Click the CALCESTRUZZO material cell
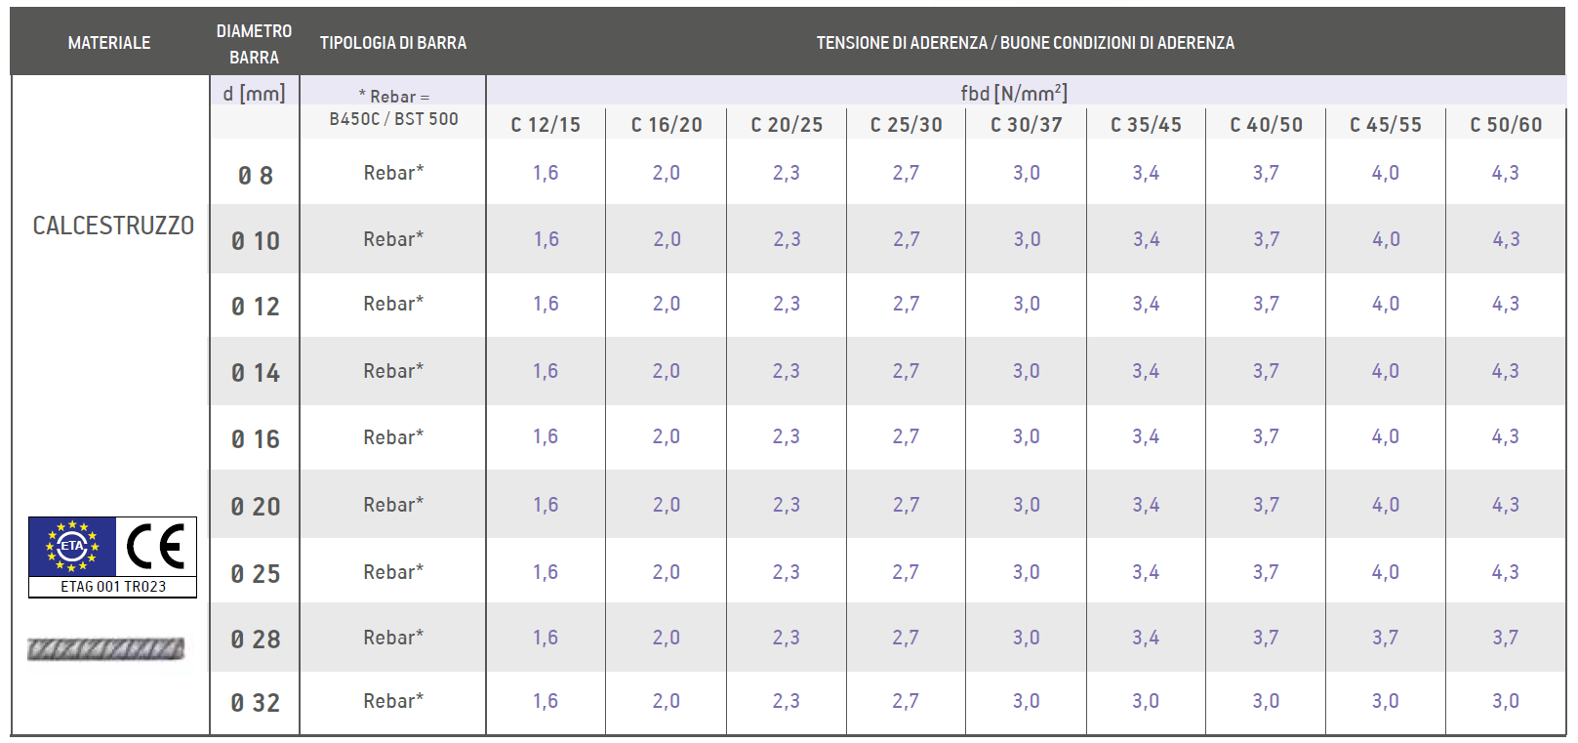The image size is (1578, 743). click(113, 226)
